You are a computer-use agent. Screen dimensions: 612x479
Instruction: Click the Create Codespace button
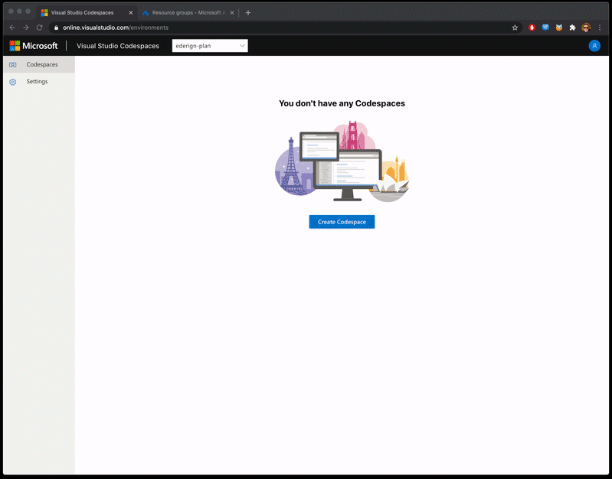[342, 222]
